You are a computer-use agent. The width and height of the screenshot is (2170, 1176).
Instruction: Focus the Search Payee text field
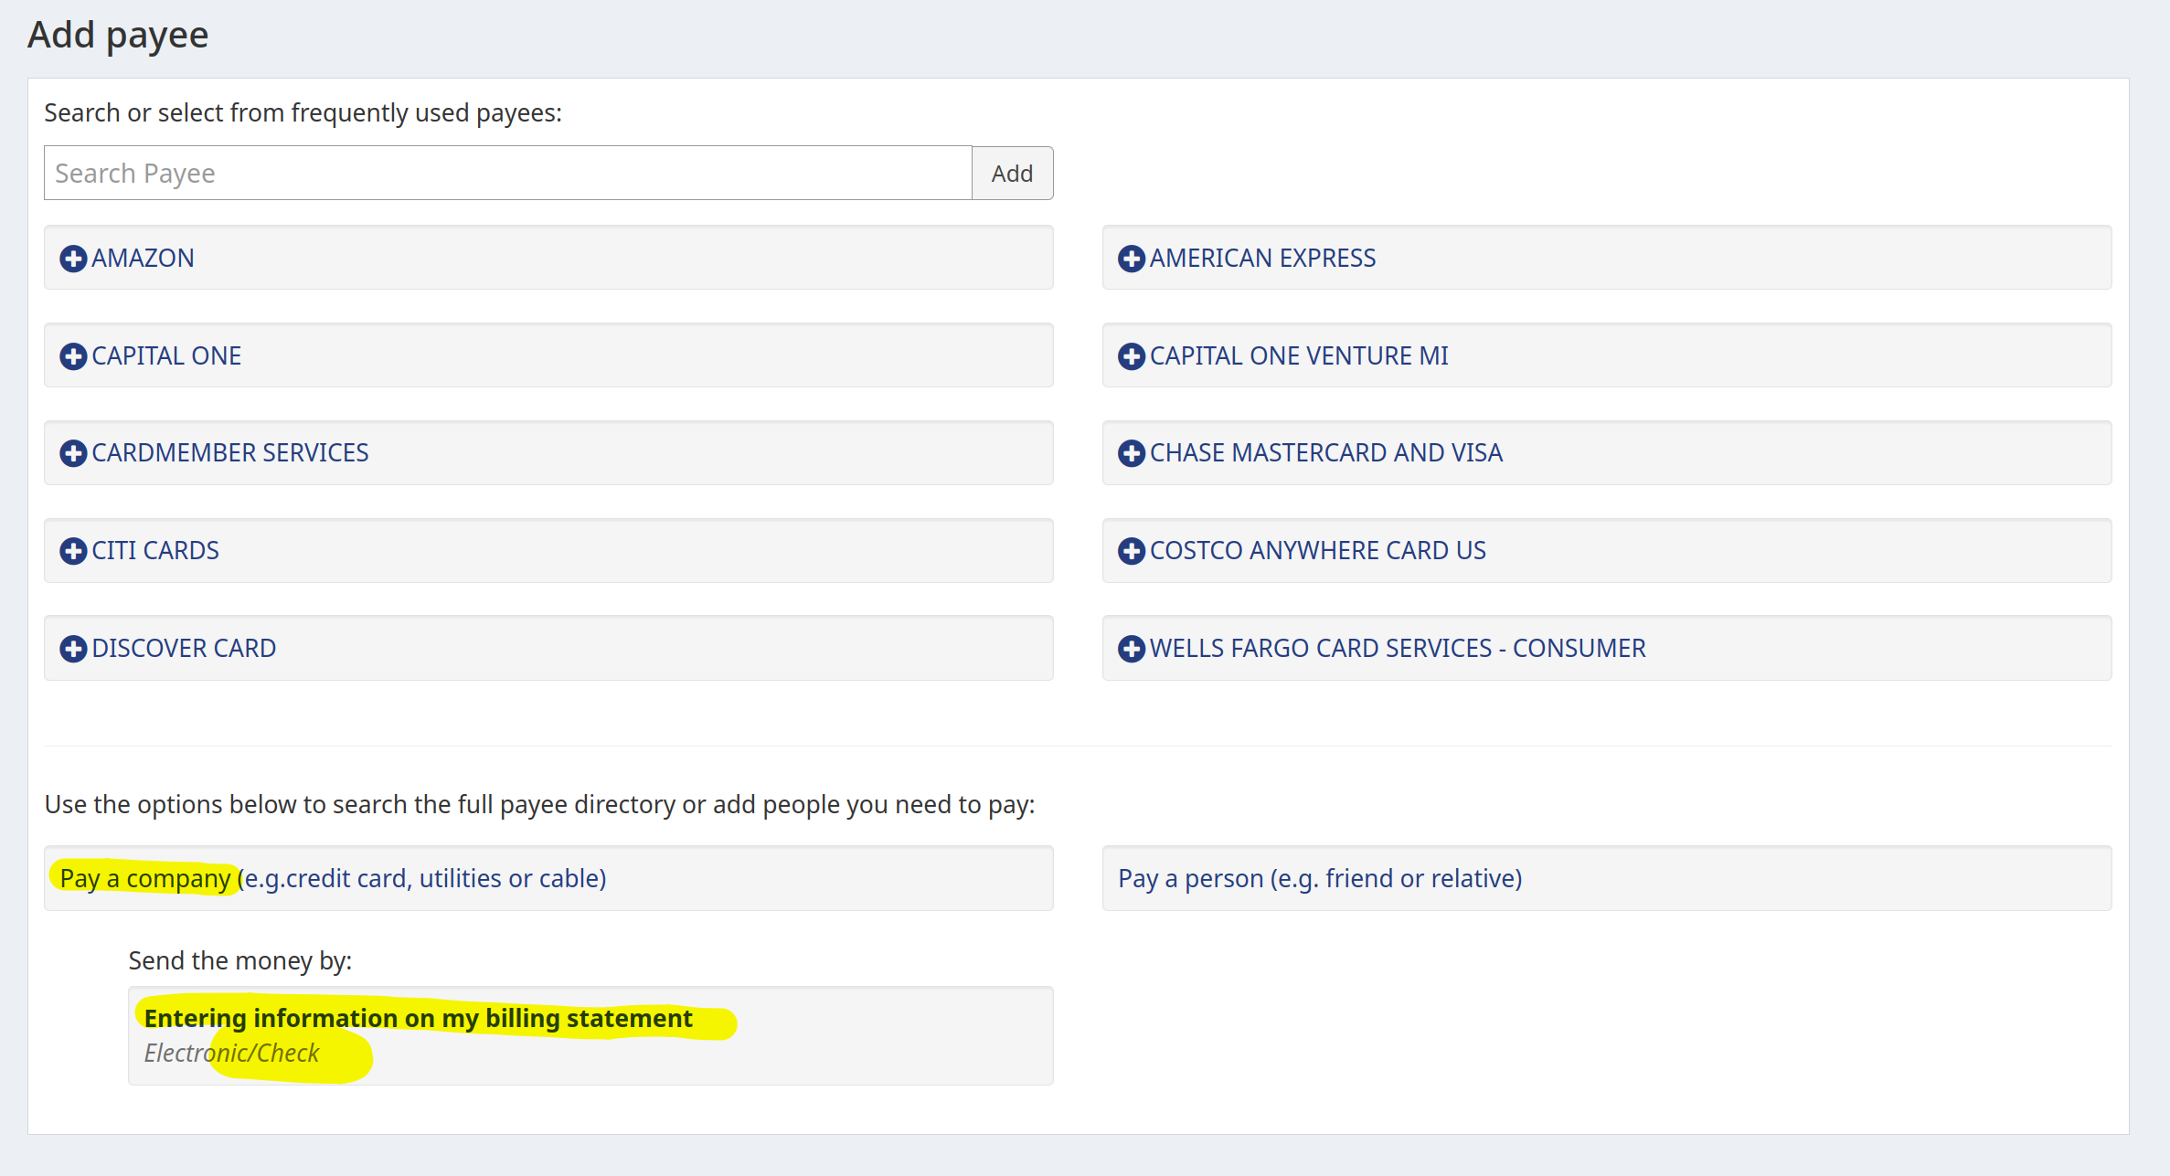[x=507, y=174]
